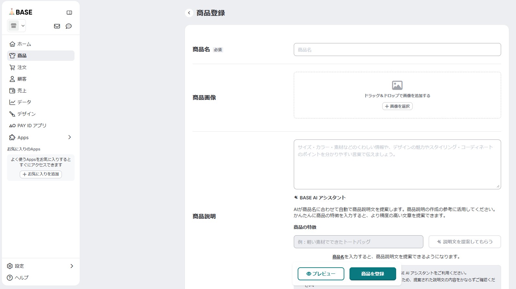Screen dimensions: 516x289
Task: Click 商品を登録 button
Action: (x=373, y=274)
